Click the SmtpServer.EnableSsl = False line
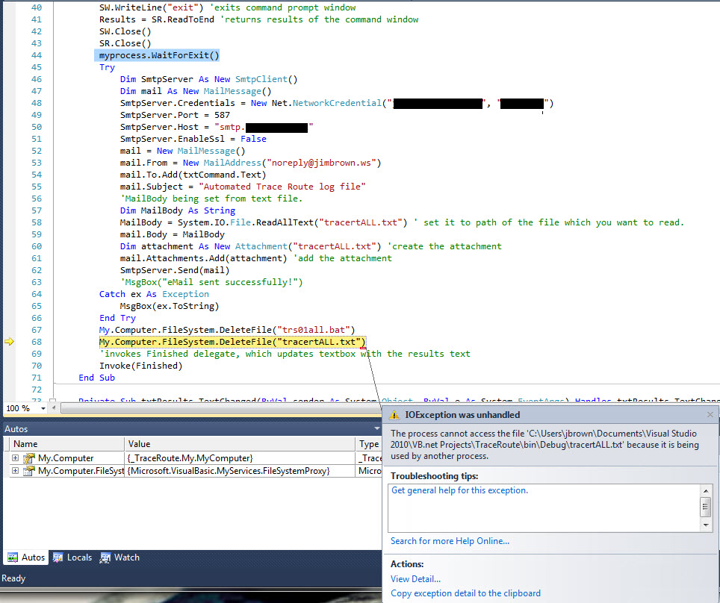 click(193, 139)
